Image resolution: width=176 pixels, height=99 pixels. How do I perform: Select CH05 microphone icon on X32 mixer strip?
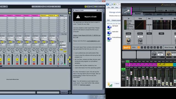[143, 65]
